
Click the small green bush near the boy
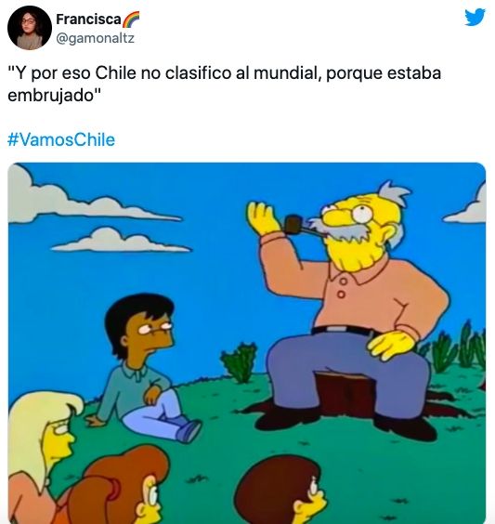click(x=239, y=360)
